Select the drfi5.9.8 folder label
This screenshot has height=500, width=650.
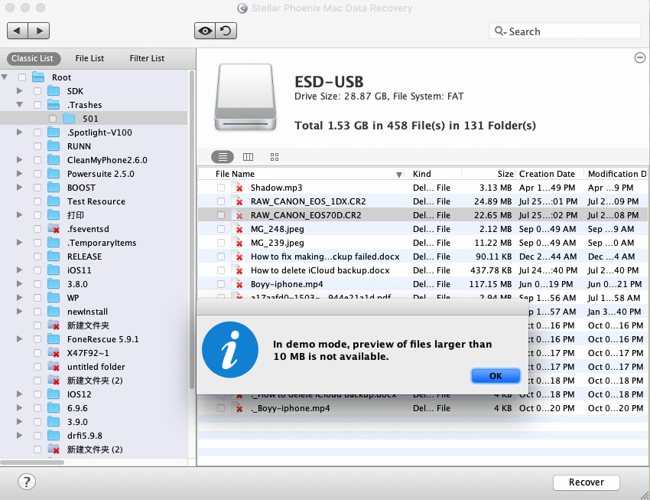pos(85,436)
